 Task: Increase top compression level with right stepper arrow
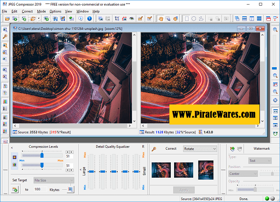71,152
